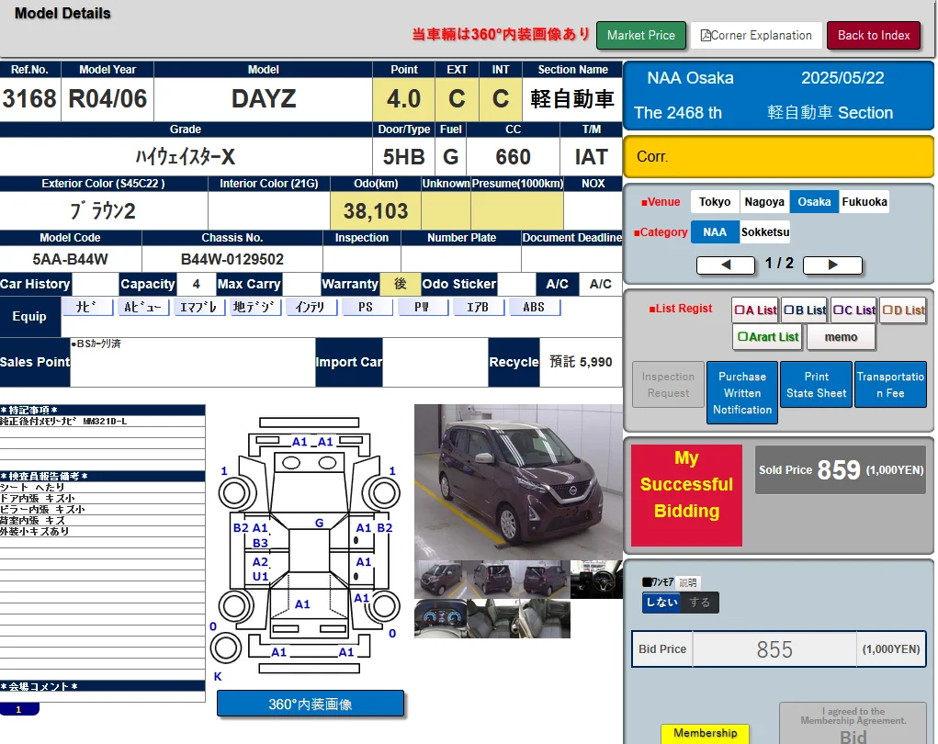The height and width of the screenshot is (744, 938).
Task: Switch venue to Tokyo
Action: (715, 201)
